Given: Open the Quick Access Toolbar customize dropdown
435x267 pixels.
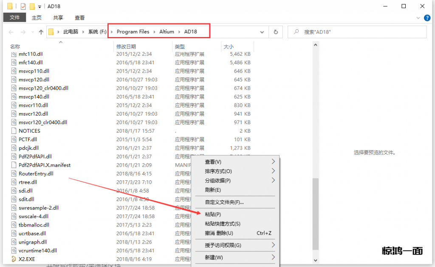Looking at the screenshot, I should [x=40, y=6].
